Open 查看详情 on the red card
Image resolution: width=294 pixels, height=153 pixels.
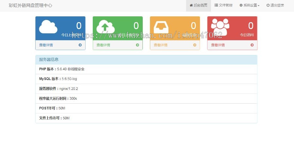point(218,45)
